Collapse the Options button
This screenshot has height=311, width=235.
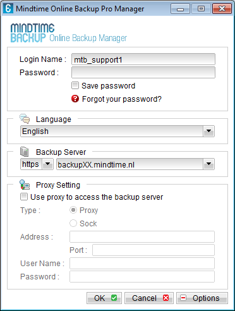202,298
